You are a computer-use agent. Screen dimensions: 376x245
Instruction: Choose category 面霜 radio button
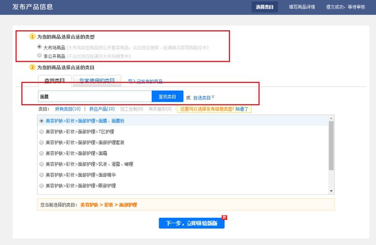[42, 153]
